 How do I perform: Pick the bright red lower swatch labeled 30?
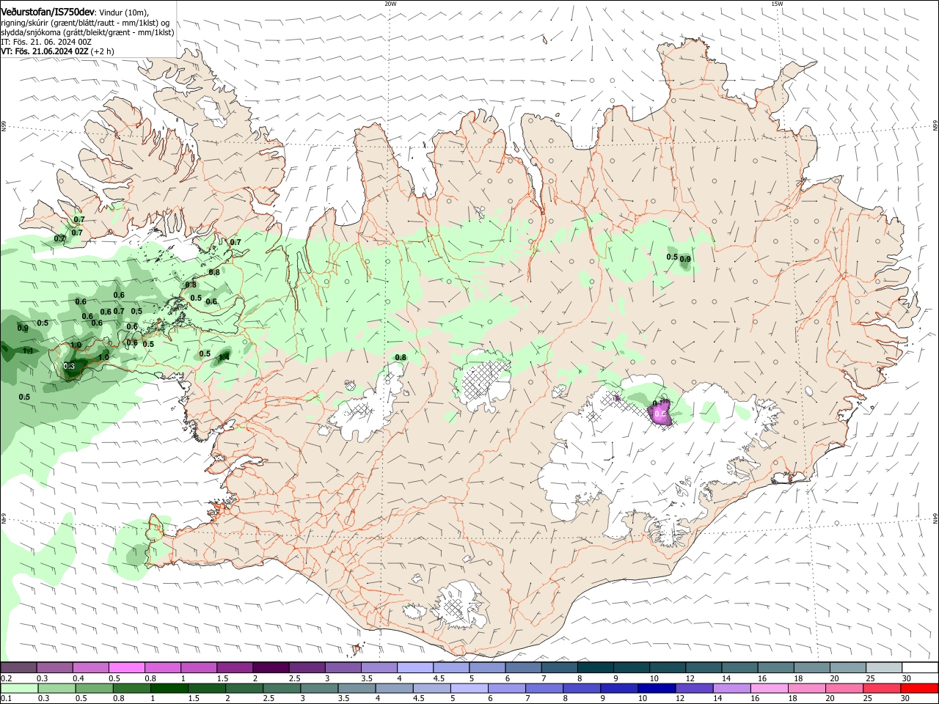(918, 688)
